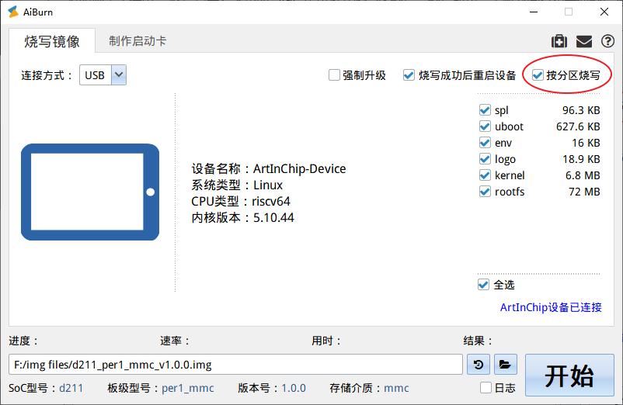This screenshot has width=623, height=405.
Task: Browse for image file with folder icon
Action: coord(505,364)
